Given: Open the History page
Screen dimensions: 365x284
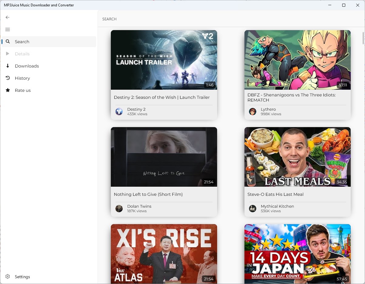Looking at the screenshot, I should pos(49,78).
